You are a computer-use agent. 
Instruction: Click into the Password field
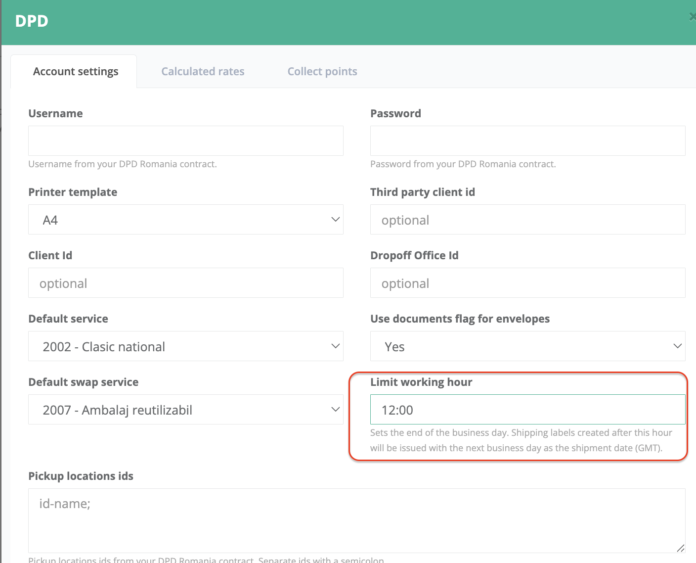pyautogui.click(x=527, y=141)
